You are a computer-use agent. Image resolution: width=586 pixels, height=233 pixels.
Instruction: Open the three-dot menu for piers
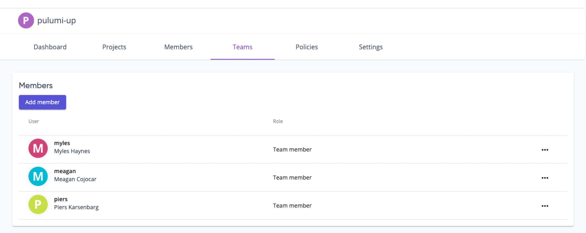coord(545,206)
